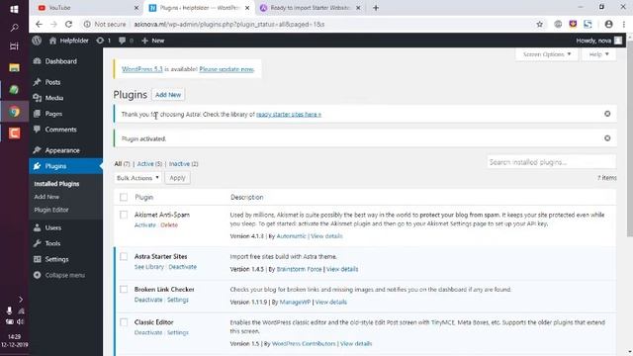Viewport: 633px width, 356px height.
Task: Close the Ready to Import Starter tab
Action: pyautogui.click(x=358, y=8)
